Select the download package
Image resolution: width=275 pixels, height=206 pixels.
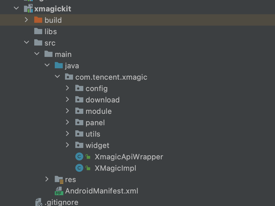click(x=102, y=100)
